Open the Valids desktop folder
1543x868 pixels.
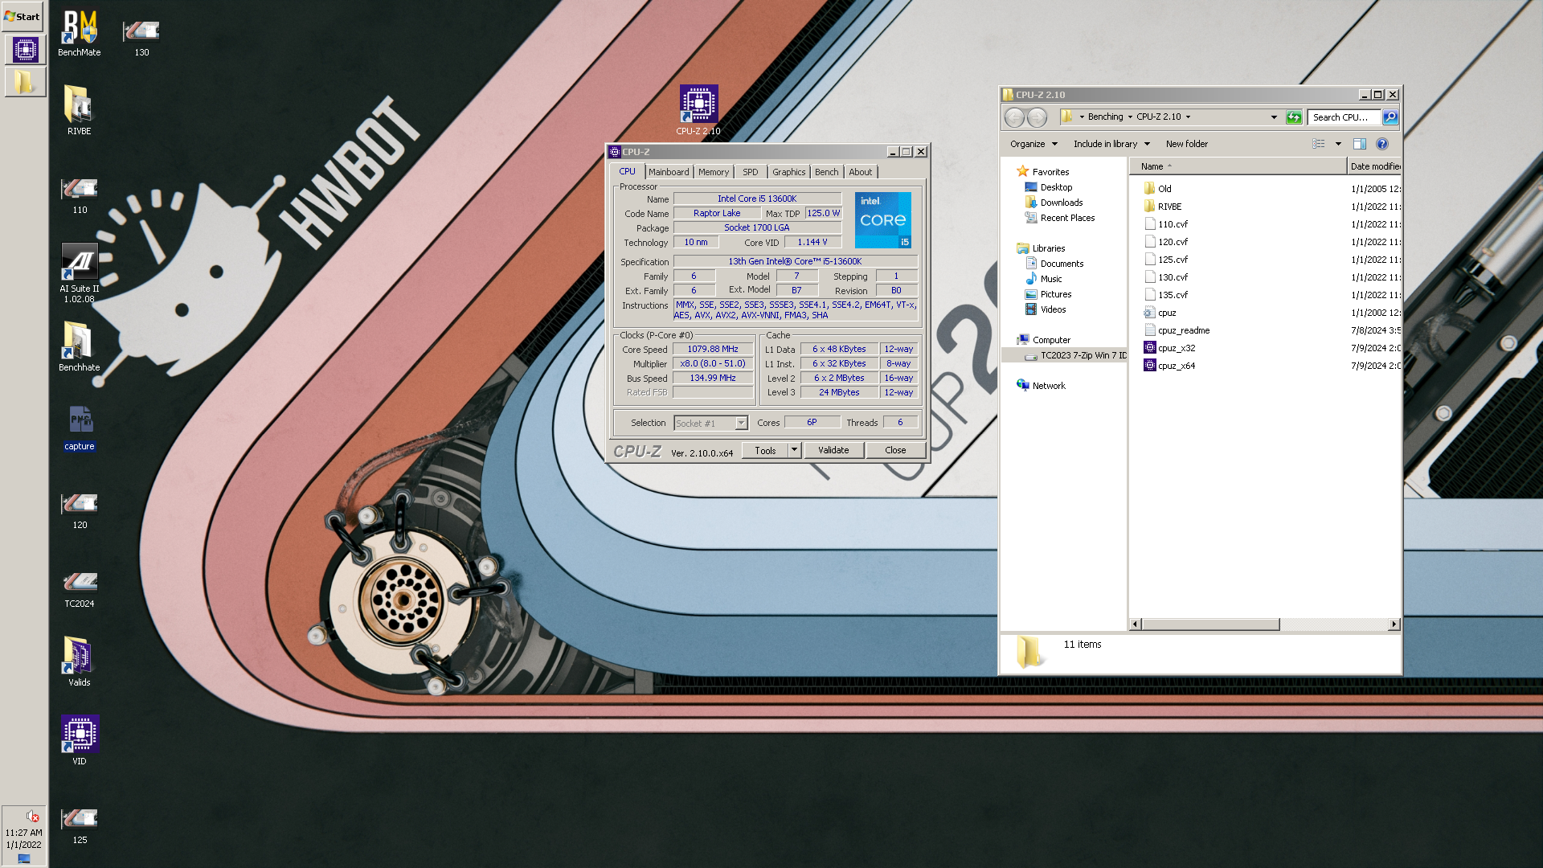(x=79, y=661)
